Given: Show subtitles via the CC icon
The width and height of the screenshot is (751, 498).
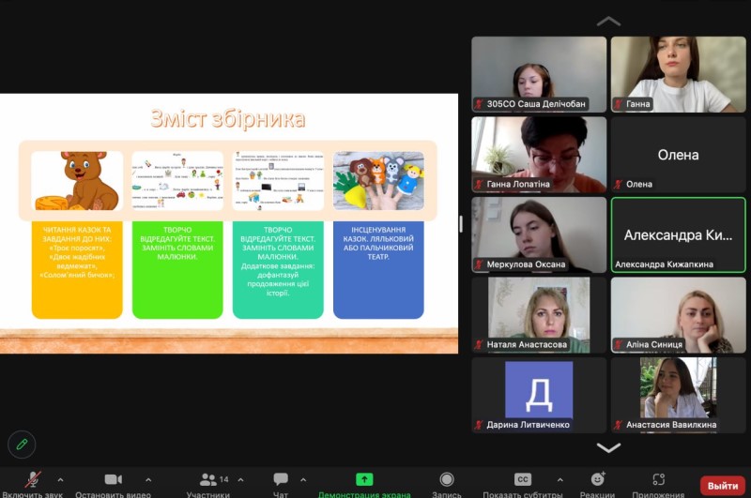Looking at the screenshot, I should tap(523, 479).
